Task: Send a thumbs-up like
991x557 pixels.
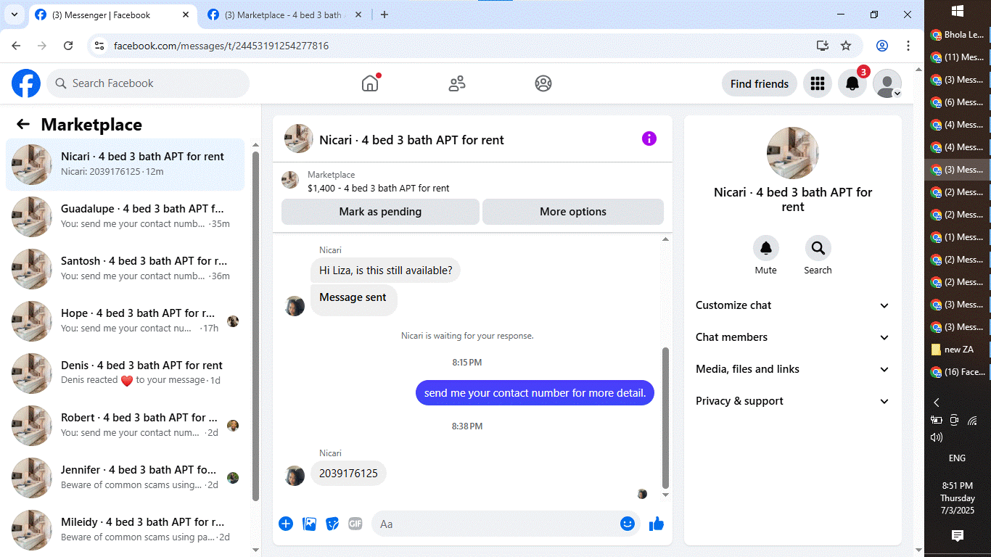Action: pyautogui.click(x=657, y=524)
